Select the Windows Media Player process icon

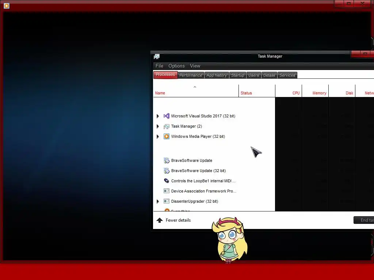167,136
